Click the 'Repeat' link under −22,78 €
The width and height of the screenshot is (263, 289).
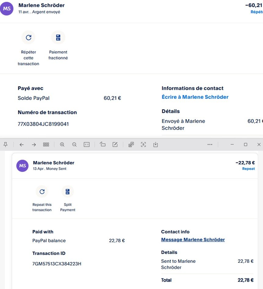tap(248, 169)
